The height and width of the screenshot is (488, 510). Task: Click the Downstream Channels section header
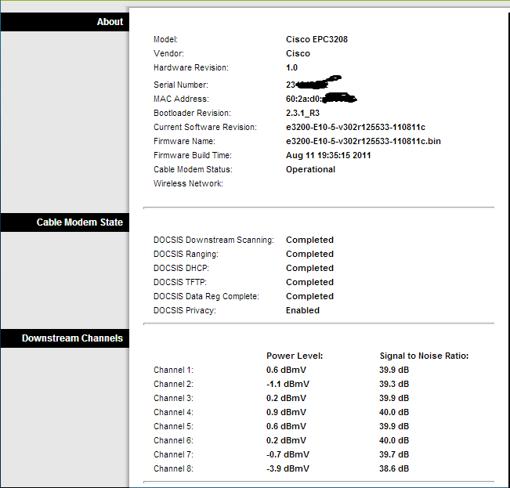point(72,338)
